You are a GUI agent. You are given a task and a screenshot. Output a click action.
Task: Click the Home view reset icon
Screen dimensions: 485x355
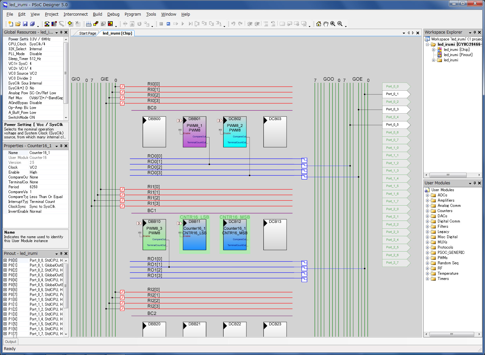pos(319,24)
